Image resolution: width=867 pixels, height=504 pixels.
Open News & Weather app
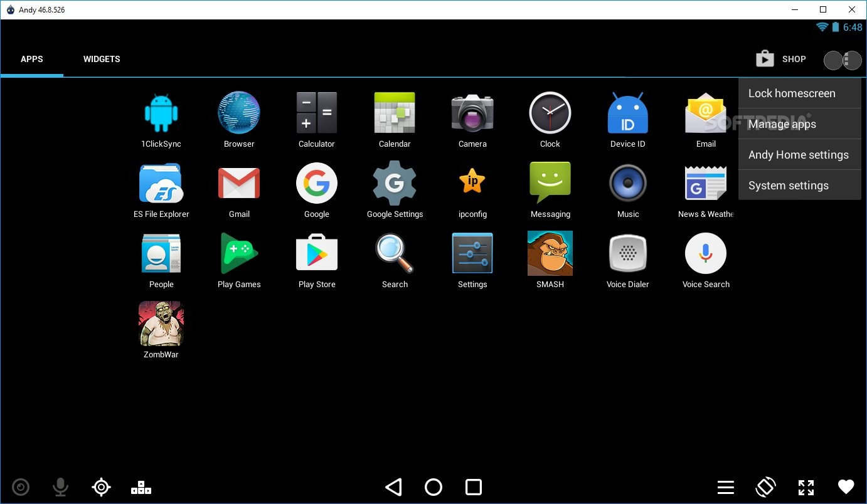tap(706, 190)
